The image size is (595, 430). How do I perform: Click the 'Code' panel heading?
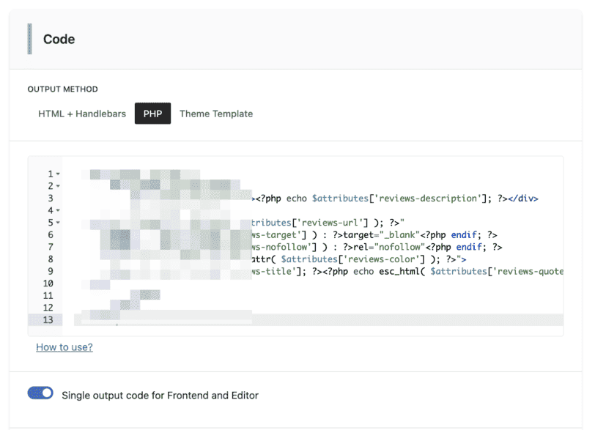point(59,39)
